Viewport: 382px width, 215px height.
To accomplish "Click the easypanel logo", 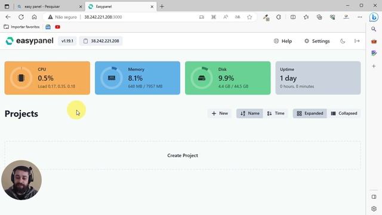I will coord(29,41).
